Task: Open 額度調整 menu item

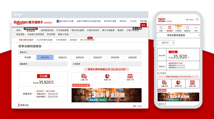Action: pos(21,34)
